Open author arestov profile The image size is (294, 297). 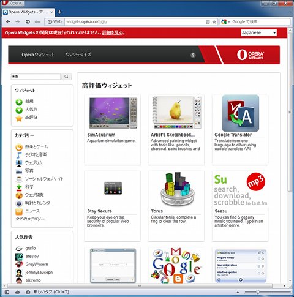pos(32,256)
